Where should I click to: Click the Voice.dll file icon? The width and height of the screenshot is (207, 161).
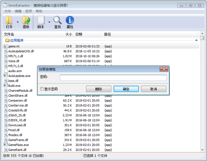[6, 61]
